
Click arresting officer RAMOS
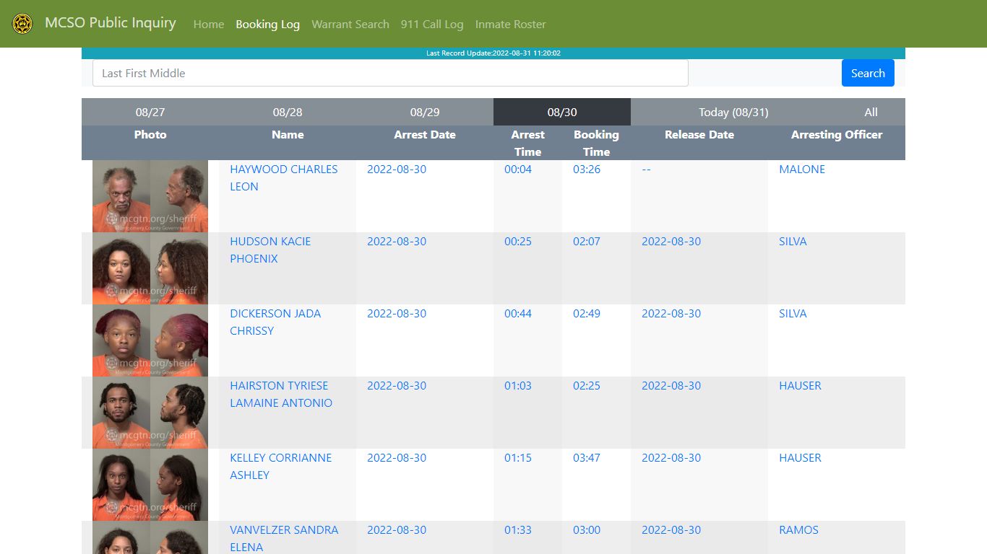[x=798, y=529]
